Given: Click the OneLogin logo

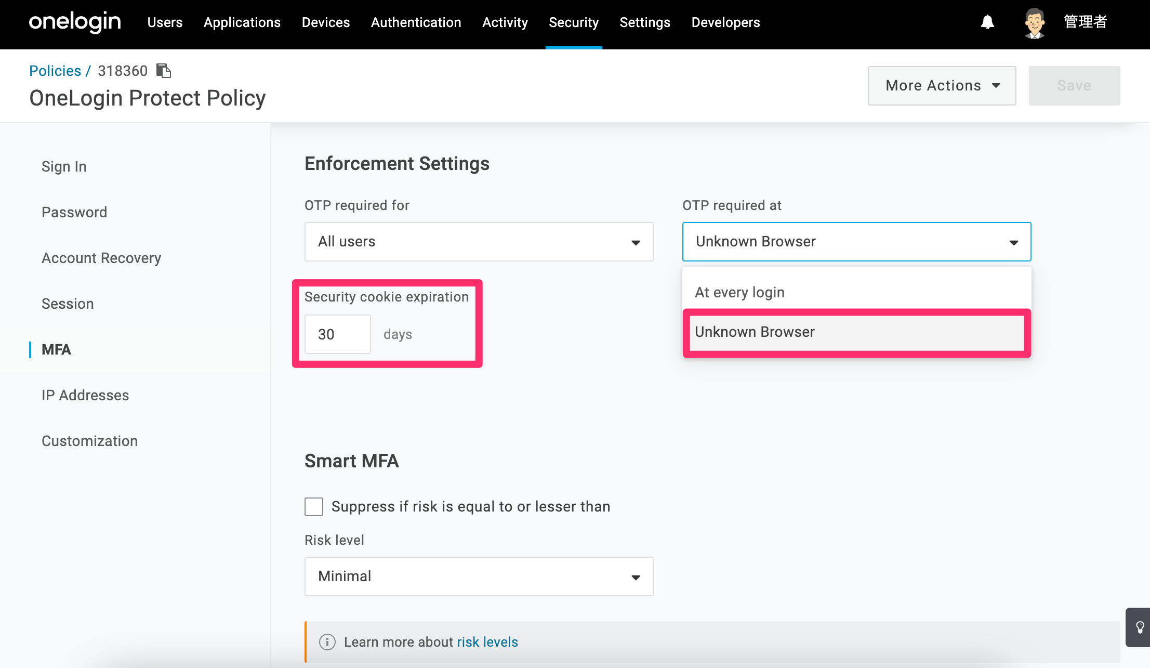Looking at the screenshot, I should point(75,22).
